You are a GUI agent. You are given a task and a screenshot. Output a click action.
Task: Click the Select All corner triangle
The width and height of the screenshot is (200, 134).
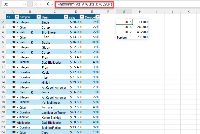[x=4, y=12]
